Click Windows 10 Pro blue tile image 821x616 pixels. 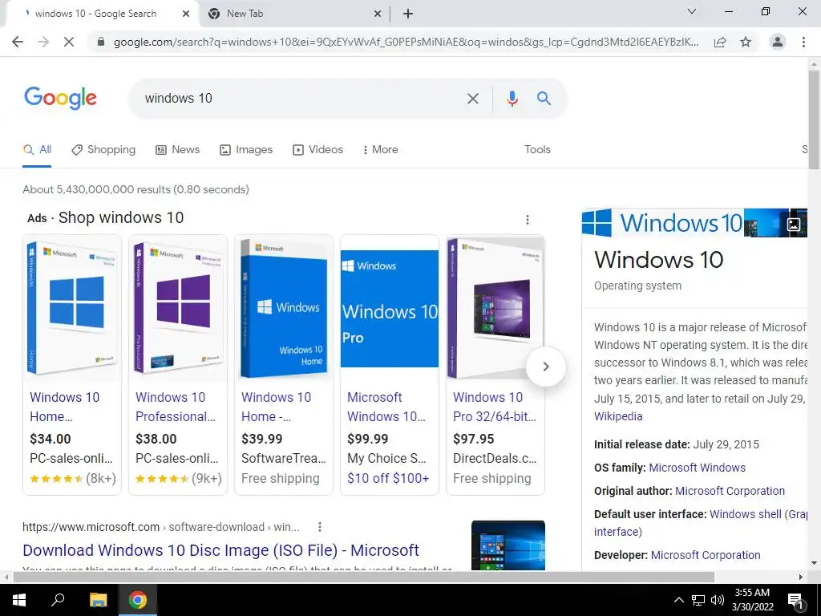point(390,309)
